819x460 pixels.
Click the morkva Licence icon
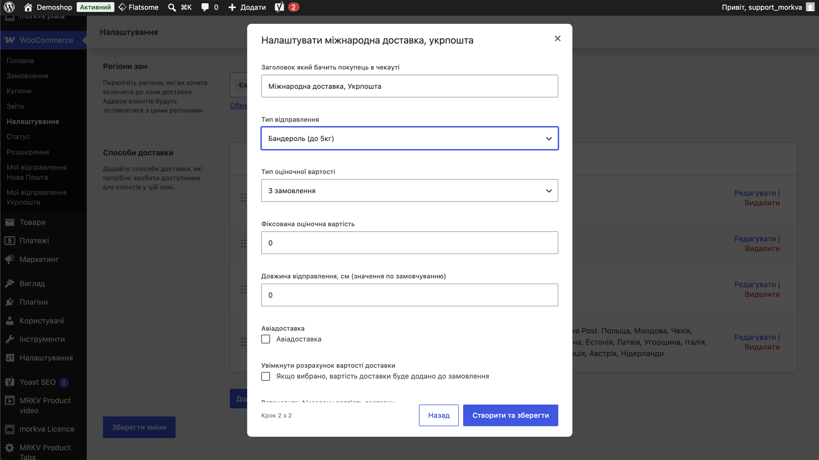tap(10, 429)
